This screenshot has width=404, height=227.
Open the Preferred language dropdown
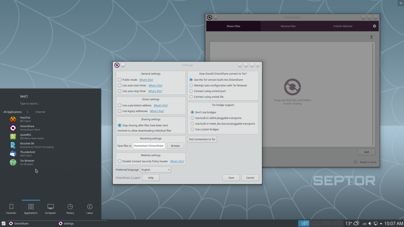pos(156,170)
